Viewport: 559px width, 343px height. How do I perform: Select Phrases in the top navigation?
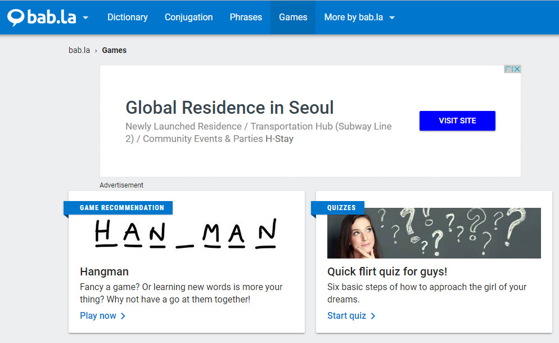pos(246,17)
